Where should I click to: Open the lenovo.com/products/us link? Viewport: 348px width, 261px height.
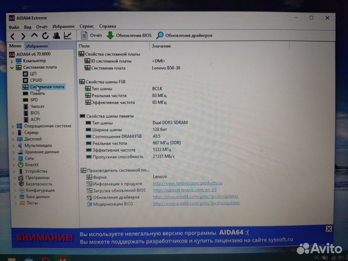pyautogui.click(x=188, y=183)
